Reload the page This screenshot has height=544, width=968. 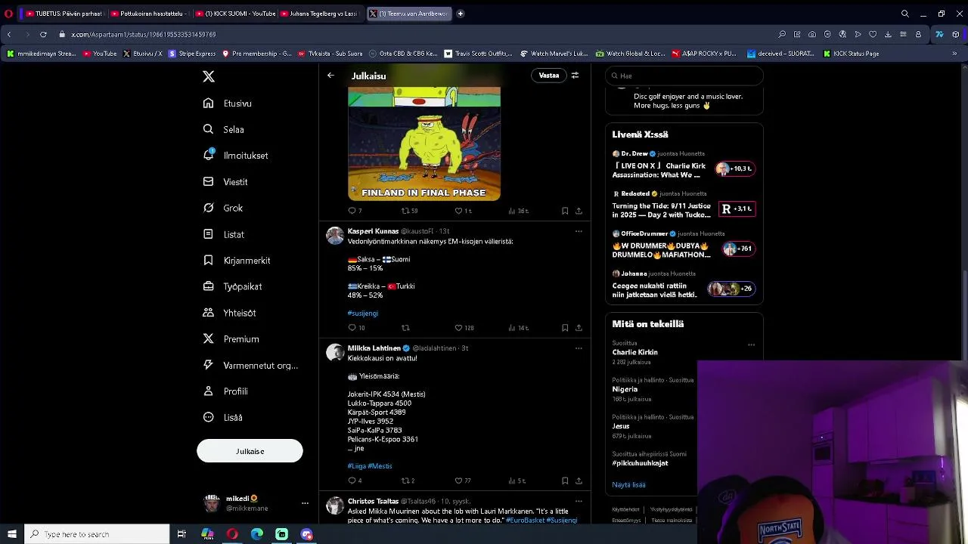coord(43,34)
